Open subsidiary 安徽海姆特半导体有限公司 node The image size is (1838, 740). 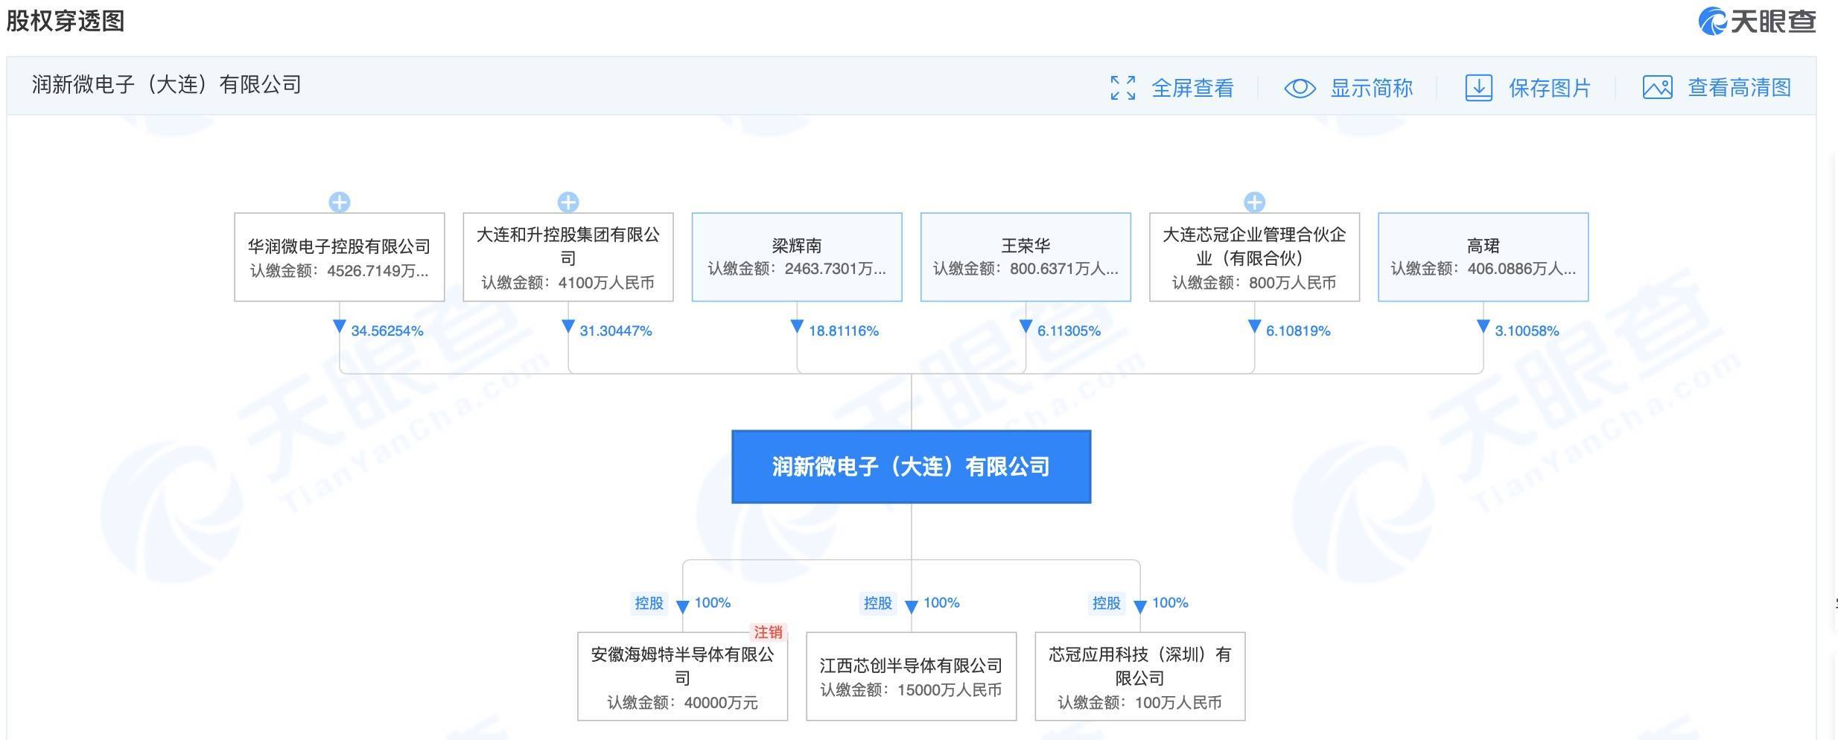[683, 677]
